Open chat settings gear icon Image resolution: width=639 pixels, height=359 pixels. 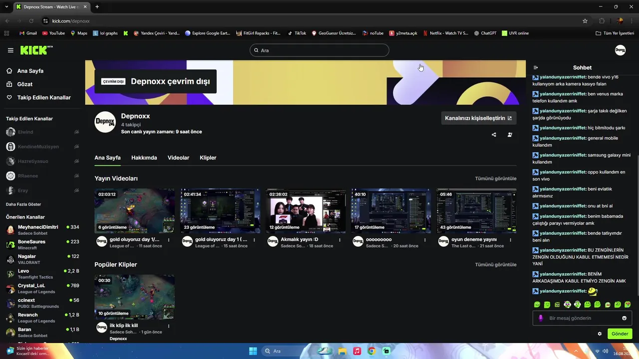pyautogui.click(x=600, y=334)
